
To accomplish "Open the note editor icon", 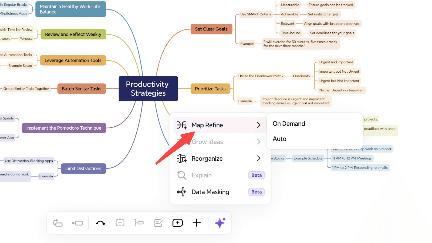I will pyautogui.click(x=158, y=223).
